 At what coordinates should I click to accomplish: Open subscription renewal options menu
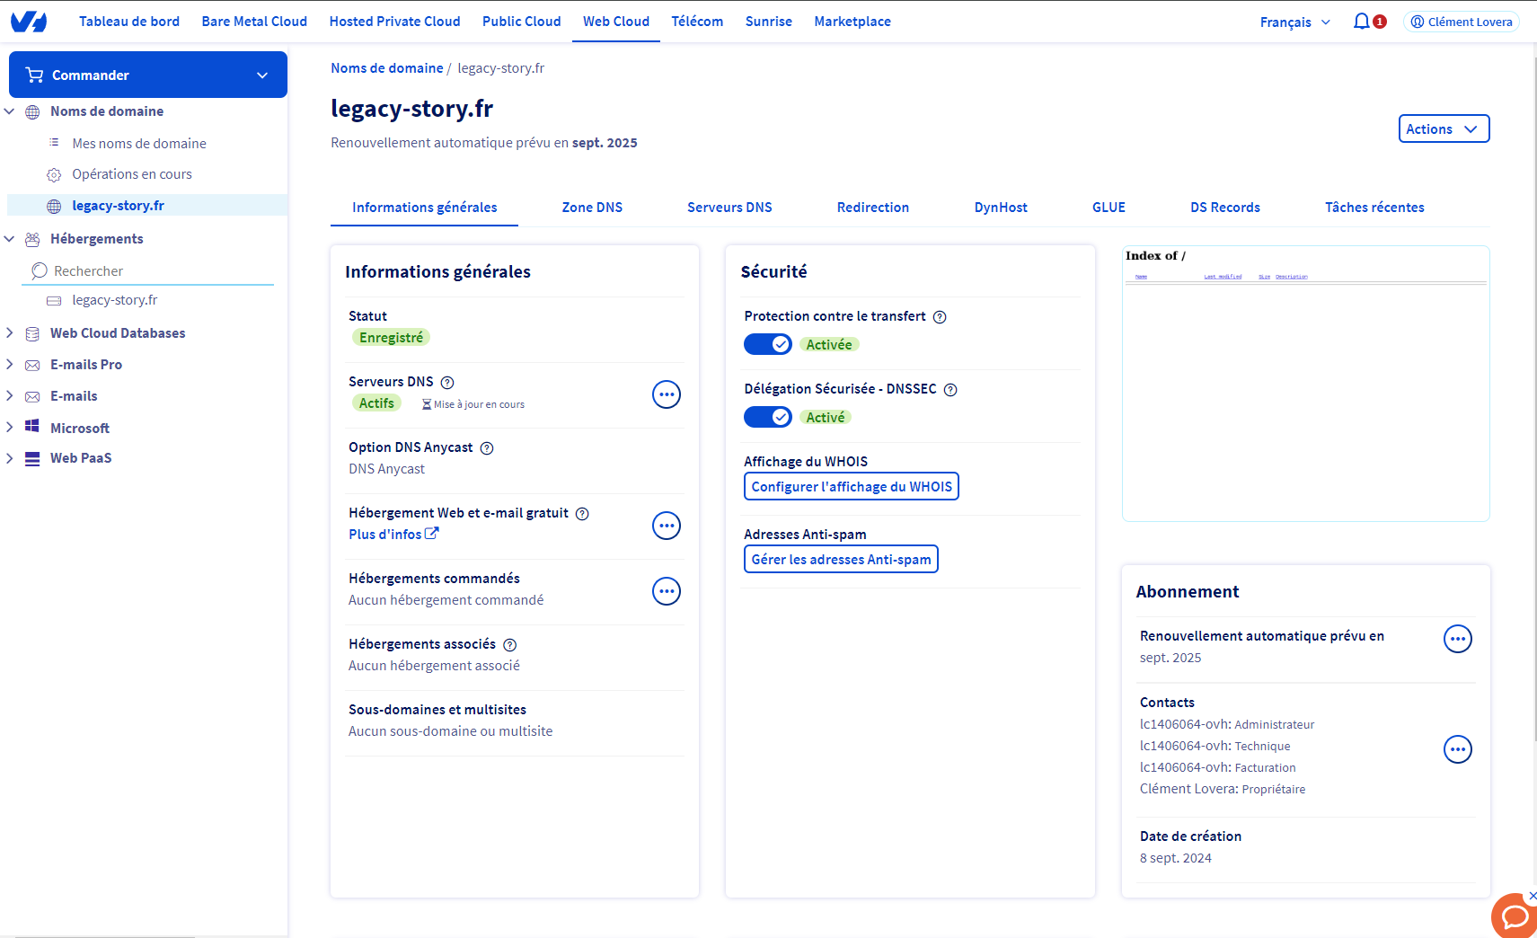pyautogui.click(x=1457, y=639)
